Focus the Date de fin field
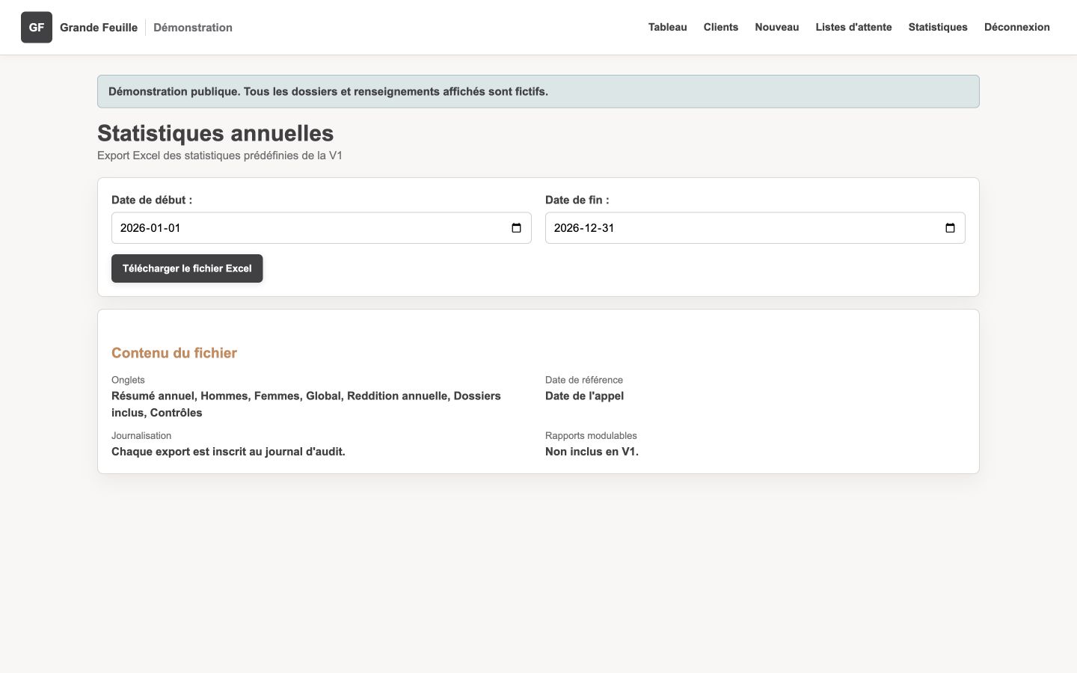The width and height of the screenshot is (1077, 673). point(755,228)
